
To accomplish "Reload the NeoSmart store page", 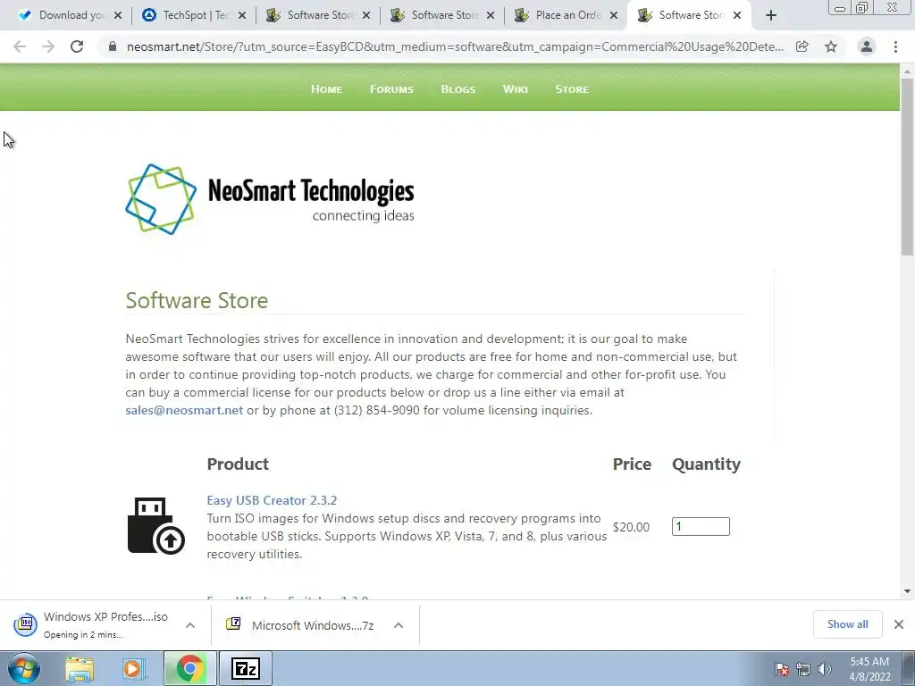I will click(x=77, y=46).
